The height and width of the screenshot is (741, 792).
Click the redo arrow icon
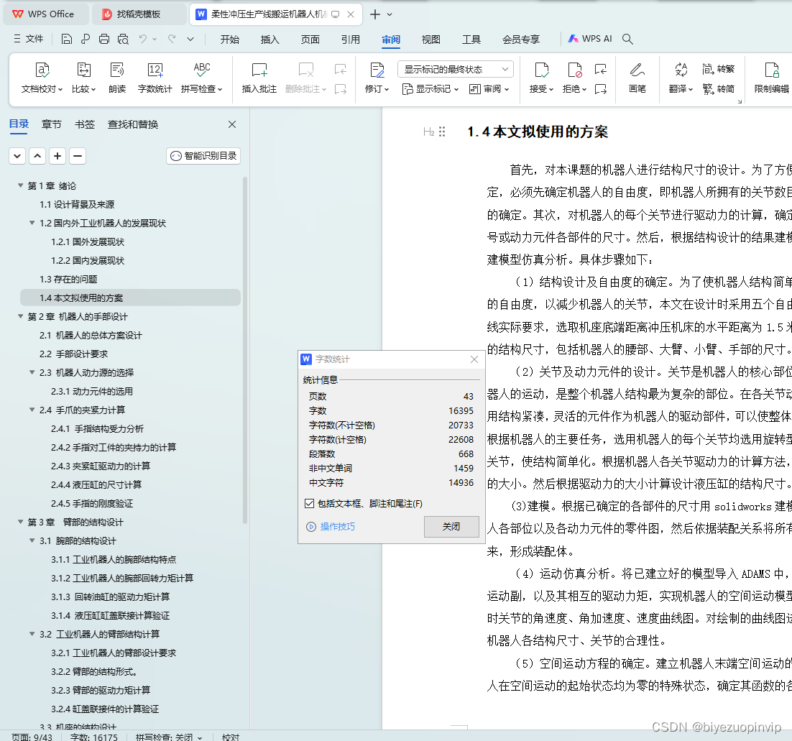pyautogui.click(x=172, y=39)
